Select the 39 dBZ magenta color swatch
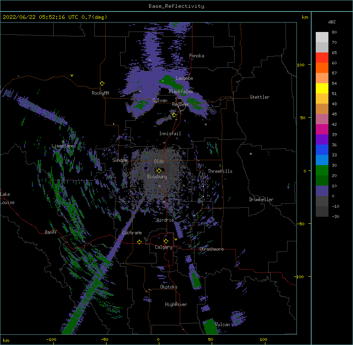 [322, 129]
